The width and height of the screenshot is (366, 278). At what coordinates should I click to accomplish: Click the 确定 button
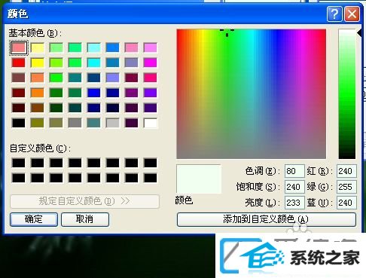point(34,219)
